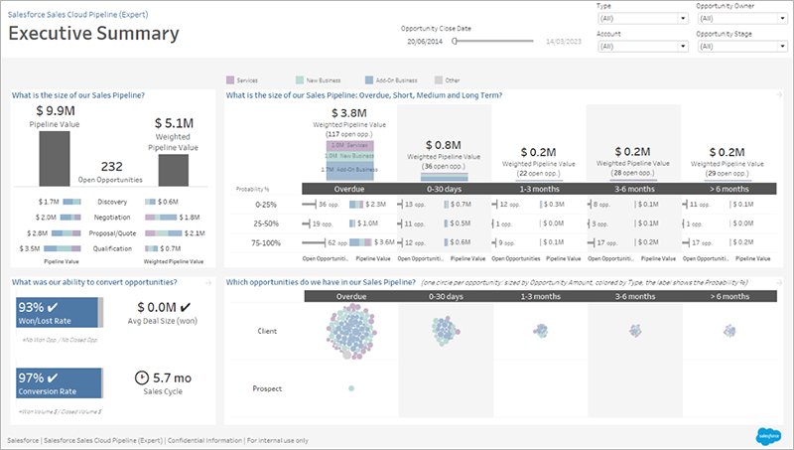Click the checkmark next to $ 0.0M
The image size is (794, 450).
186,307
